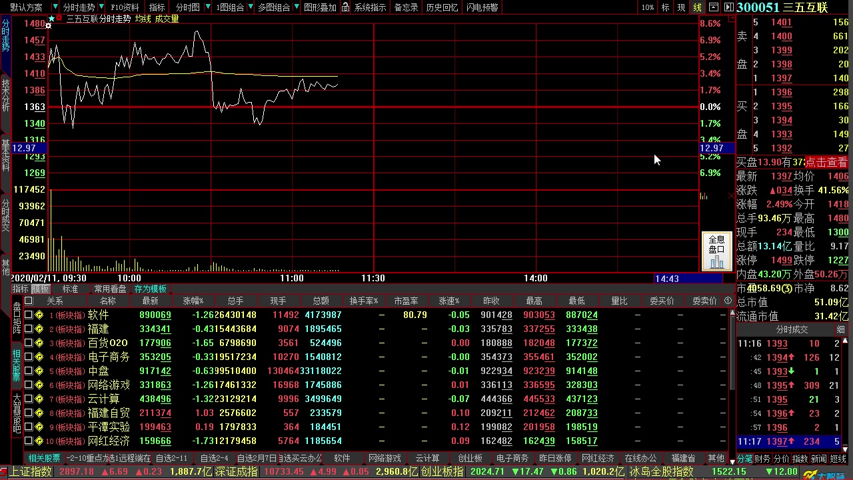
Task: Select the 基本资料 left sidebar tab
Action: (x=5, y=155)
